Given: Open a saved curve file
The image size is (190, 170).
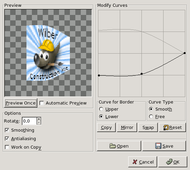Looking at the screenshot, I should pos(119,146).
